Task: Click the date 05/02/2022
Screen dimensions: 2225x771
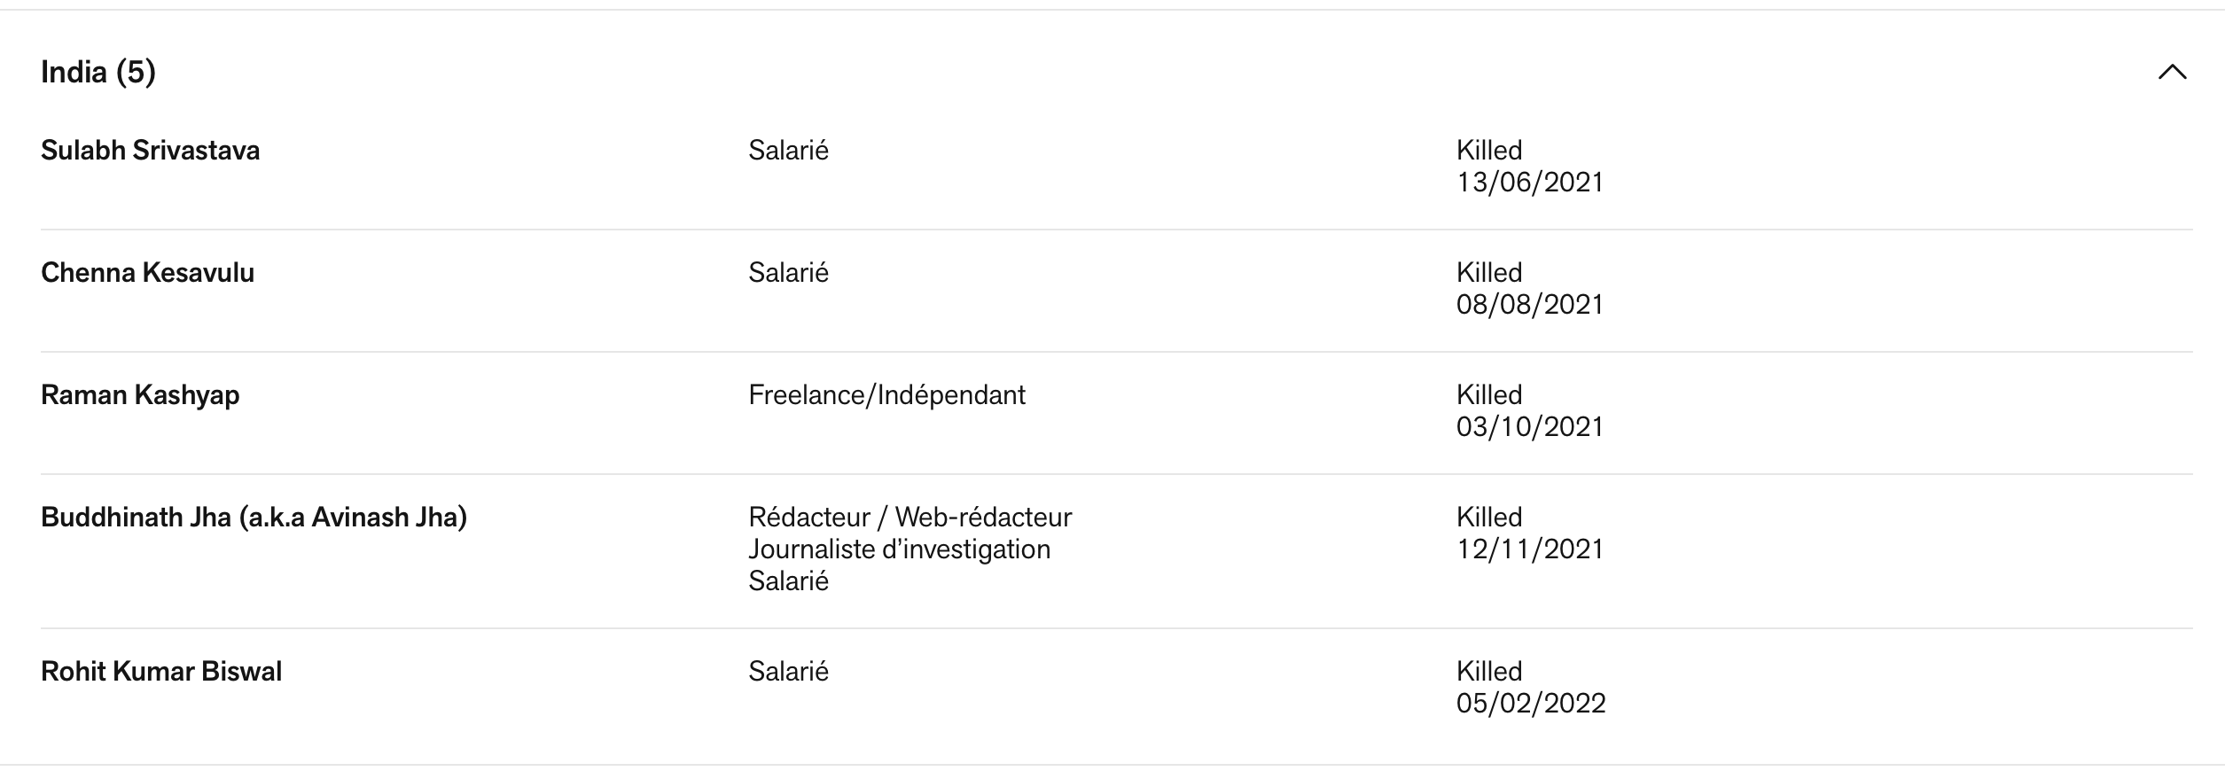Action: 1531,704
